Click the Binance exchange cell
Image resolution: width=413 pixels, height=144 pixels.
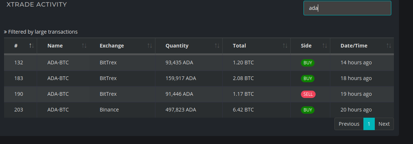coord(109,110)
